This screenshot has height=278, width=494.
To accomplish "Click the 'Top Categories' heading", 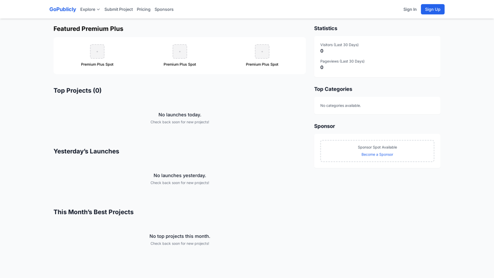I will [x=333, y=89].
